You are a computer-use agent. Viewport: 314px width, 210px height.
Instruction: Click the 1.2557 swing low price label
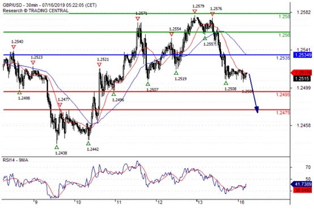pyautogui.click(x=210, y=44)
